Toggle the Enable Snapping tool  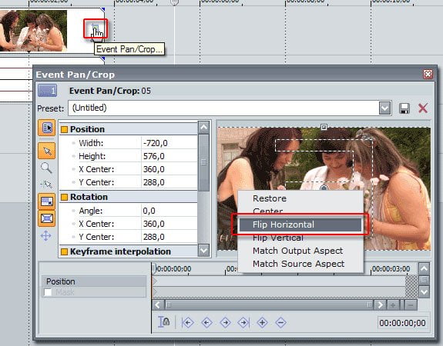coord(46,185)
